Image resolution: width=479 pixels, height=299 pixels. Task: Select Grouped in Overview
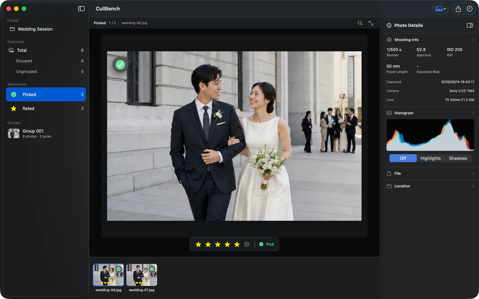click(46, 61)
